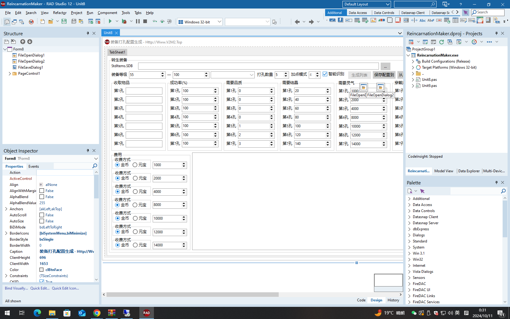Expand the FireDAC palette category
The height and width of the screenshot is (319, 510).
click(409, 284)
